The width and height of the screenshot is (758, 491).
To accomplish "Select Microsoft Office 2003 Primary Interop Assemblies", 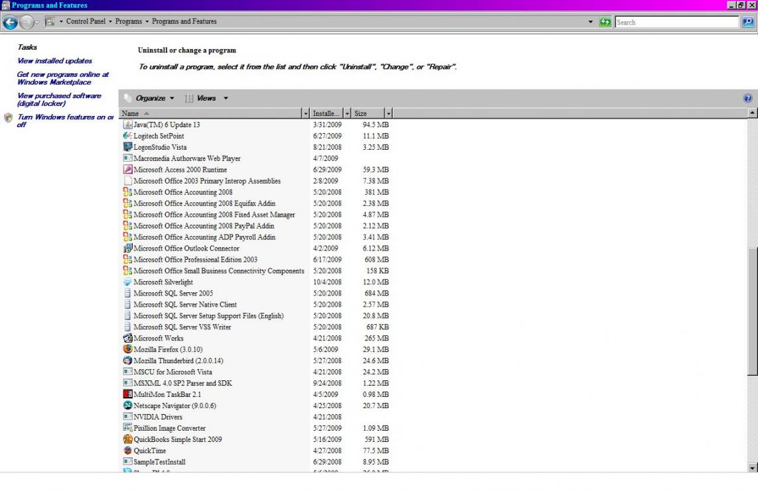I will [x=256, y=181].
